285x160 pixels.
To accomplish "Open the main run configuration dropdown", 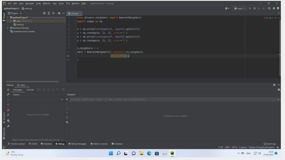I will coord(240,8).
